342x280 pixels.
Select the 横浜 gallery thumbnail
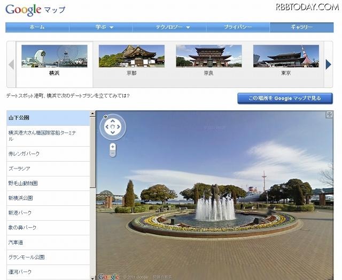point(55,56)
